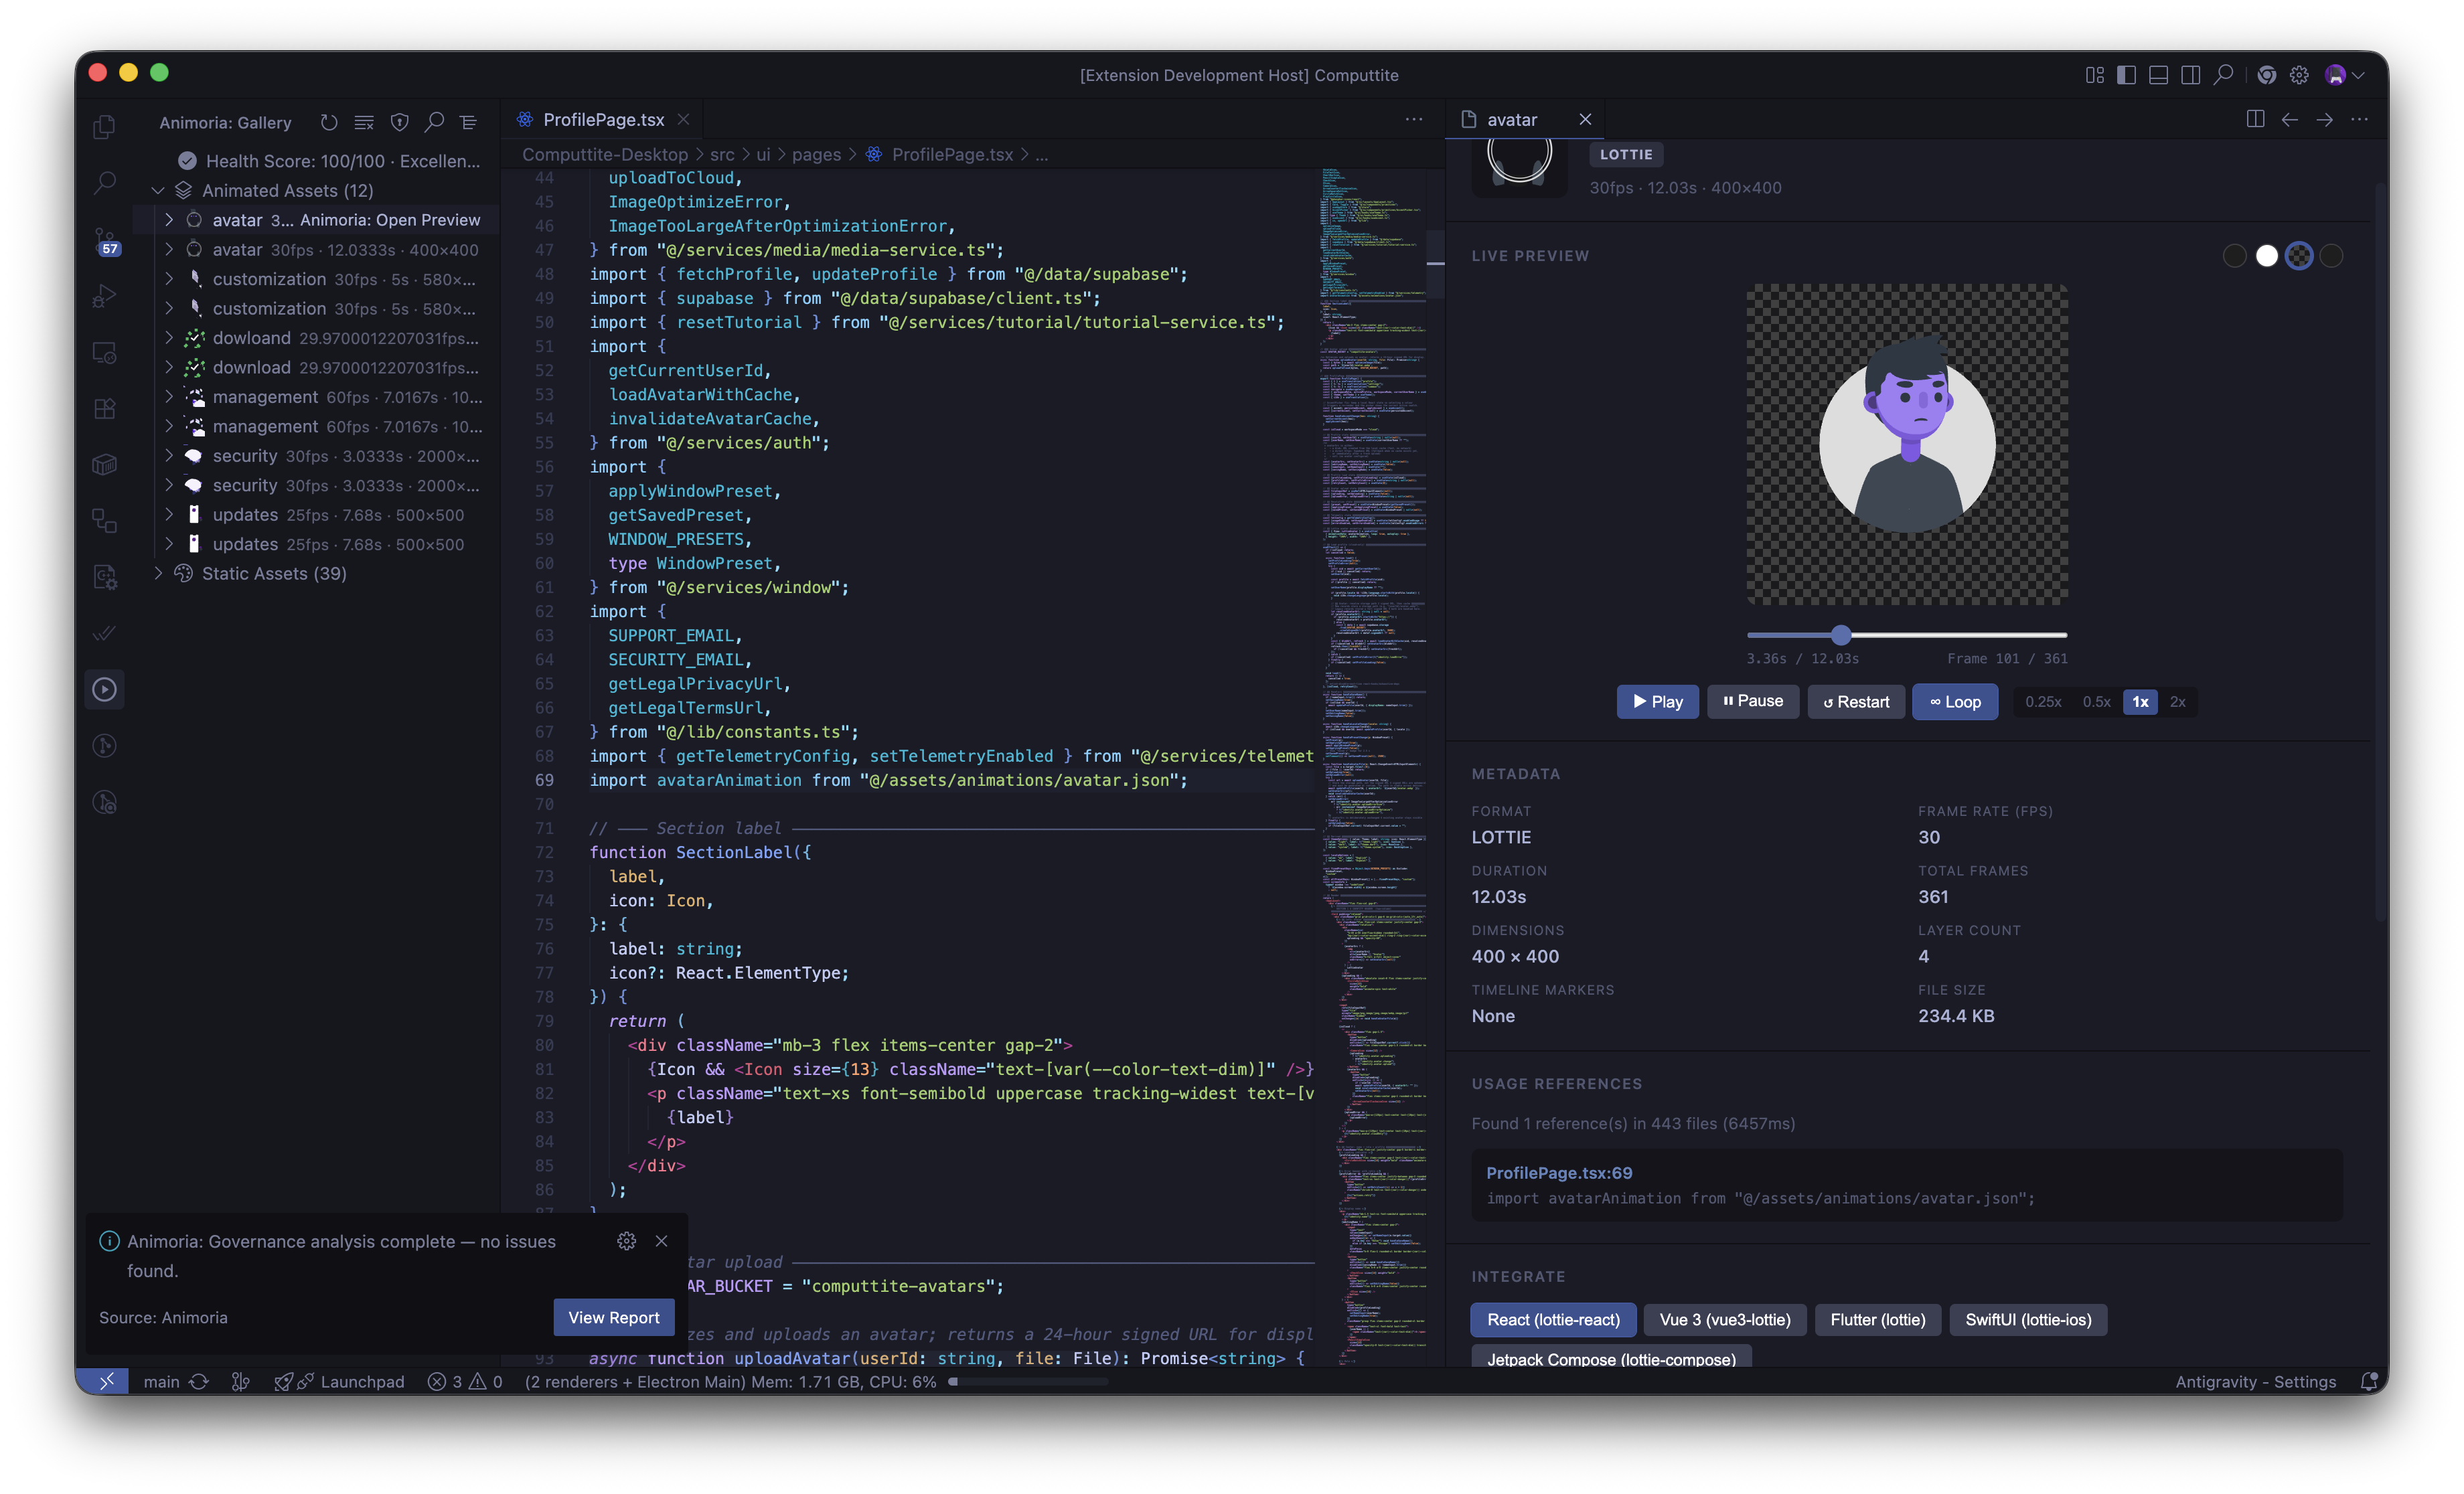The height and width of the screenshot is (1494, 2464).
Task: Collapse the Animated Assets (12) section
Action: pos(158,190)
